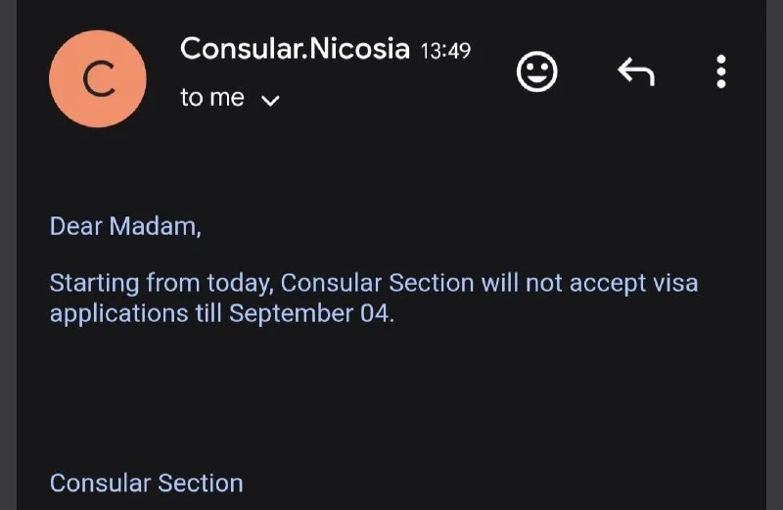The height and width of the screenshot is (510, 783).
Task: Tap the 13:49 timestamp
Action: 445,51
